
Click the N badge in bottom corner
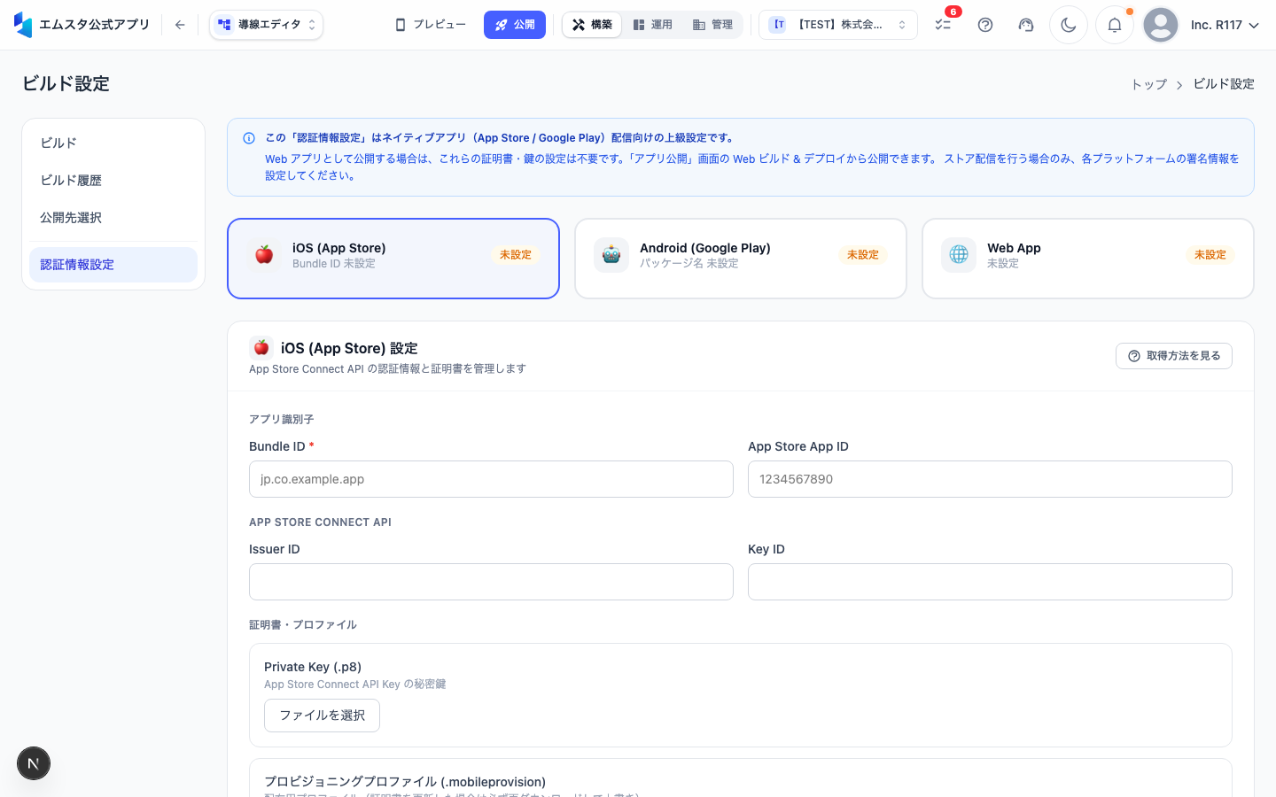(34, 763)
